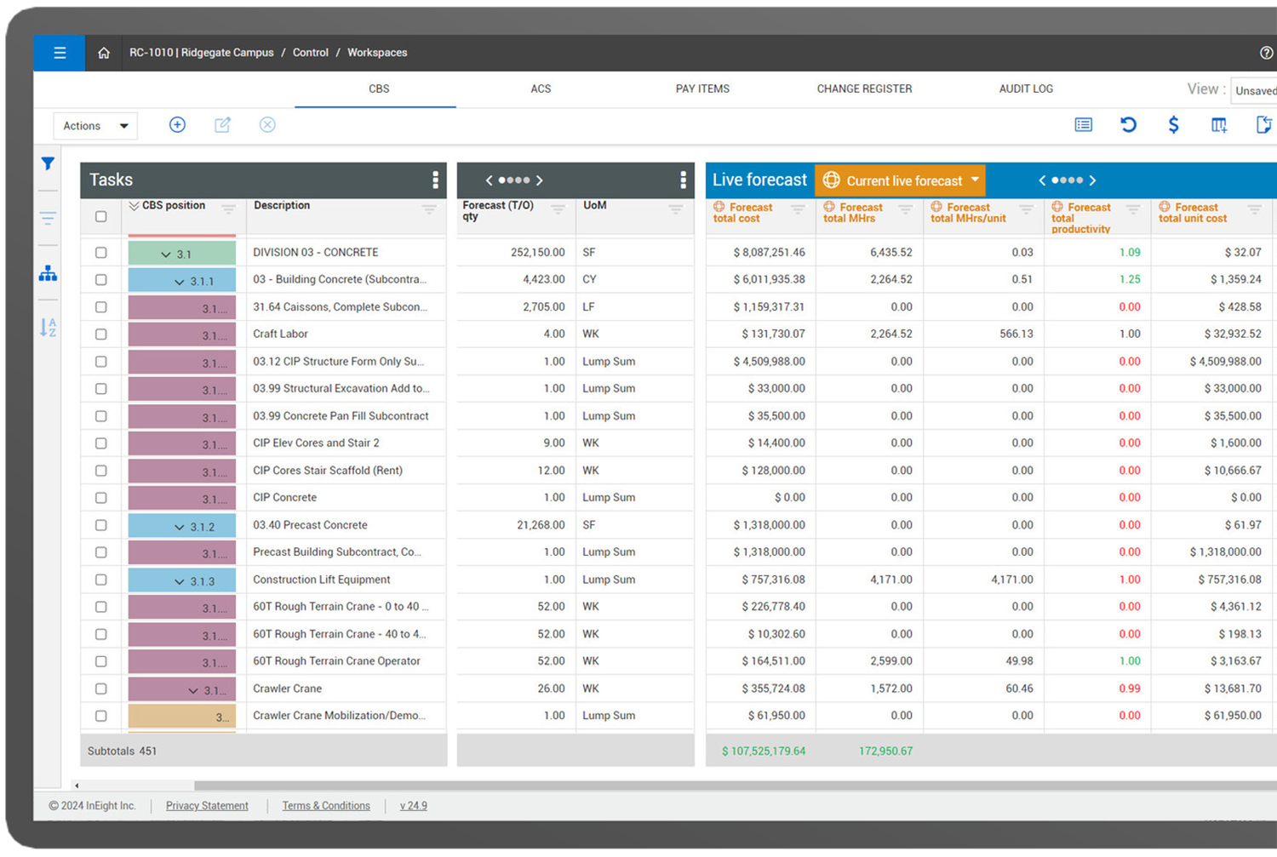Image resolution: width=1277 pixels, height=857 pixels.
Task: Collapse all using CBS position header chevron
Action: pos(134,206)
